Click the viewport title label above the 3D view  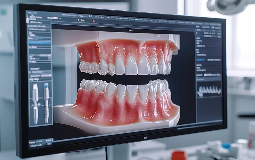131,30
